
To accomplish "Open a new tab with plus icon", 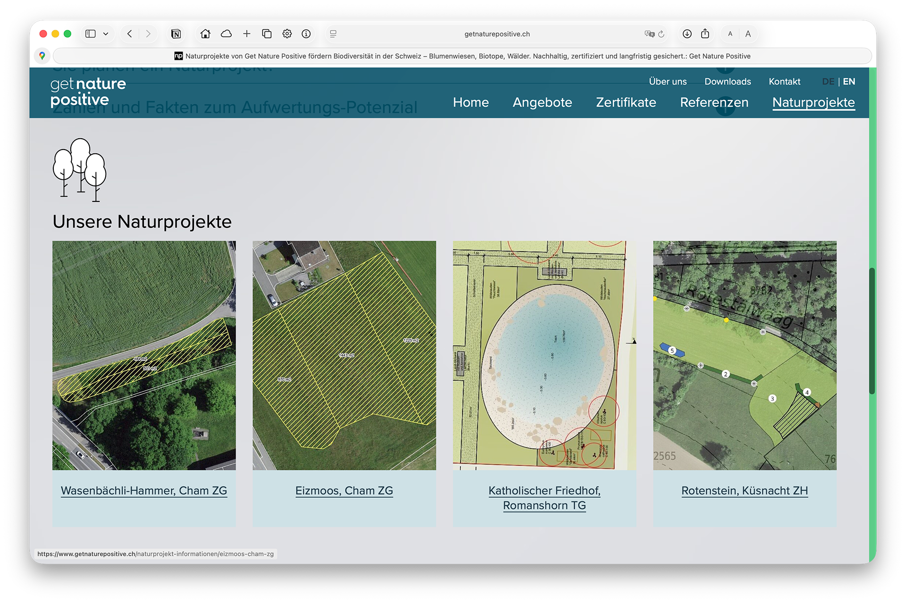I will pos(247,33).
